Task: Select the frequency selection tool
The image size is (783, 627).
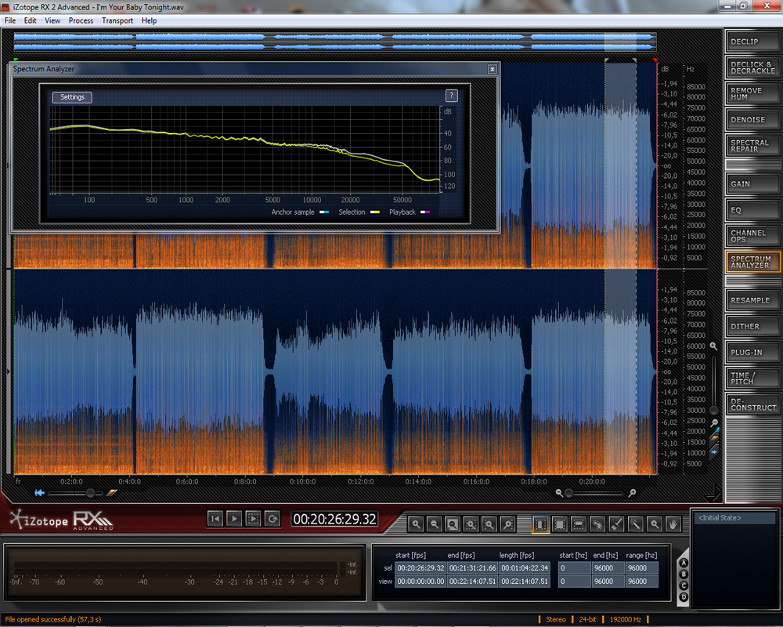Action: point(579,524)
